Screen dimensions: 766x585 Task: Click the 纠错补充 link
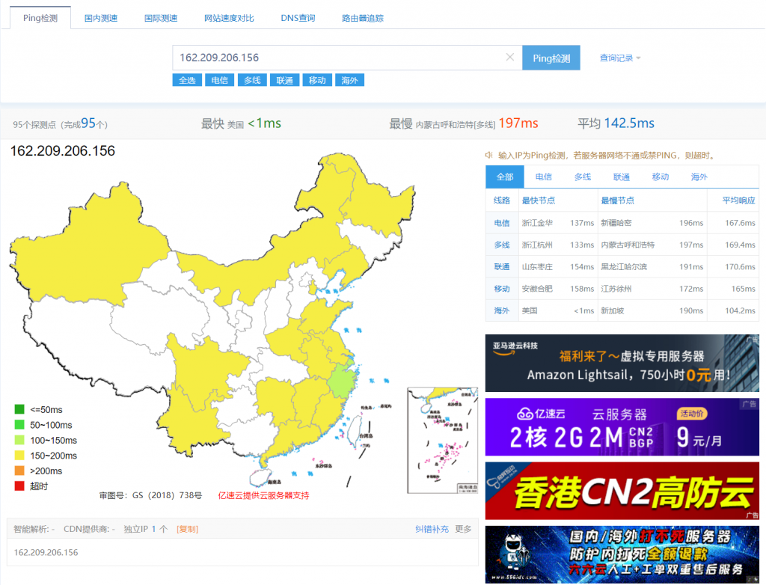point(432,529)
